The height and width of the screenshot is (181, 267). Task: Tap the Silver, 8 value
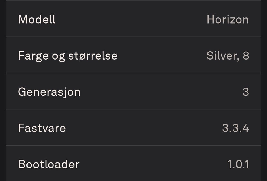click(x=228, y=56)
